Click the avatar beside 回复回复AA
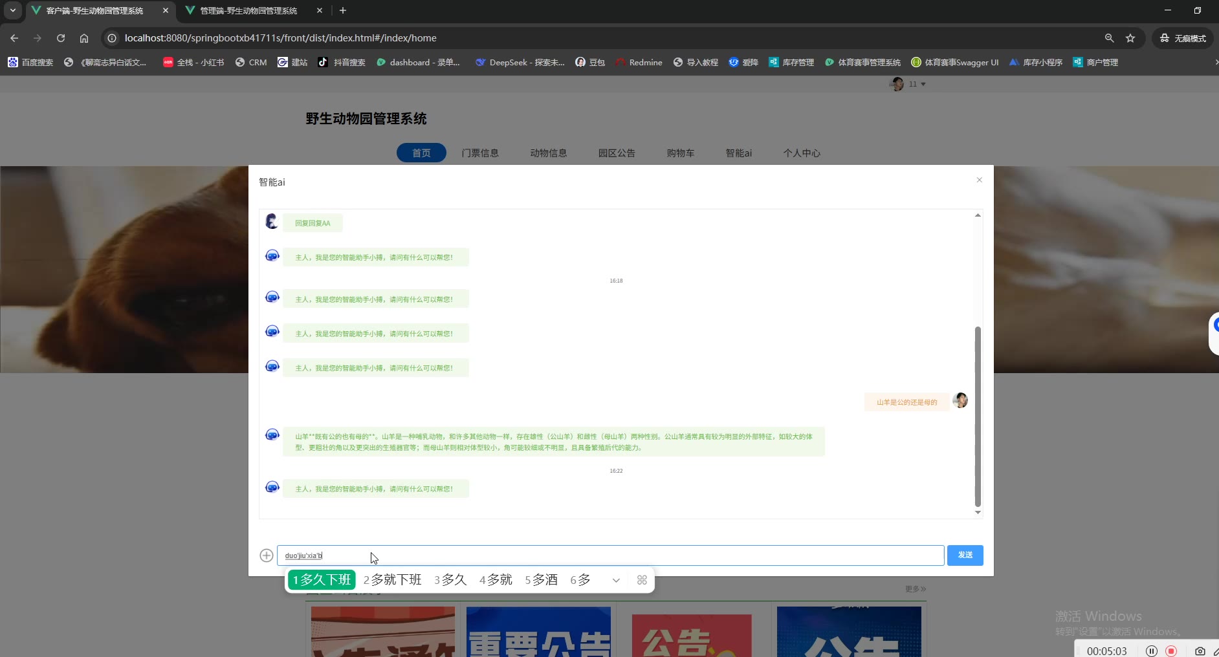This screenshot has width=1219, height=657. (272, 222)
